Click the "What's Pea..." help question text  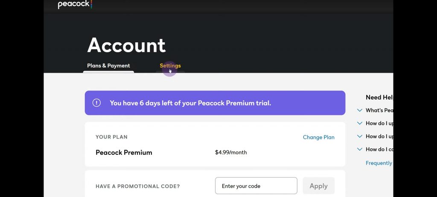(x=379, y=110)
